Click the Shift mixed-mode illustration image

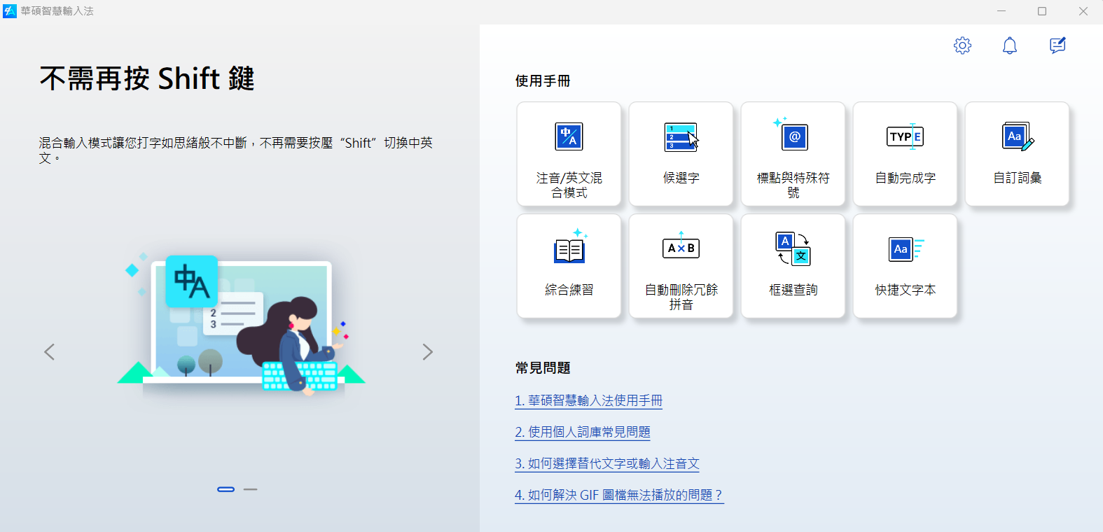coord(241,323)
